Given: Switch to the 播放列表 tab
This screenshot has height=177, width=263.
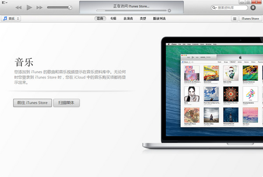Looking at the screenshot, I should point(159,18).
